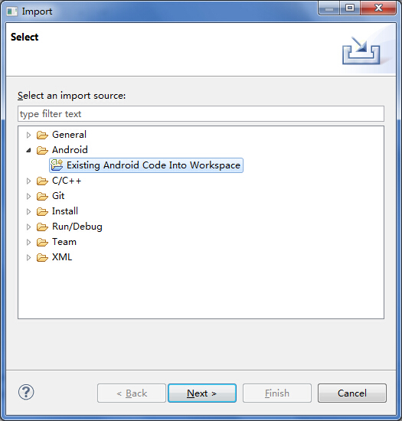Viewport: 402px width, 421px height.
Task: Click the Next button
Action: pyautogui.click(x=202, y=393)
